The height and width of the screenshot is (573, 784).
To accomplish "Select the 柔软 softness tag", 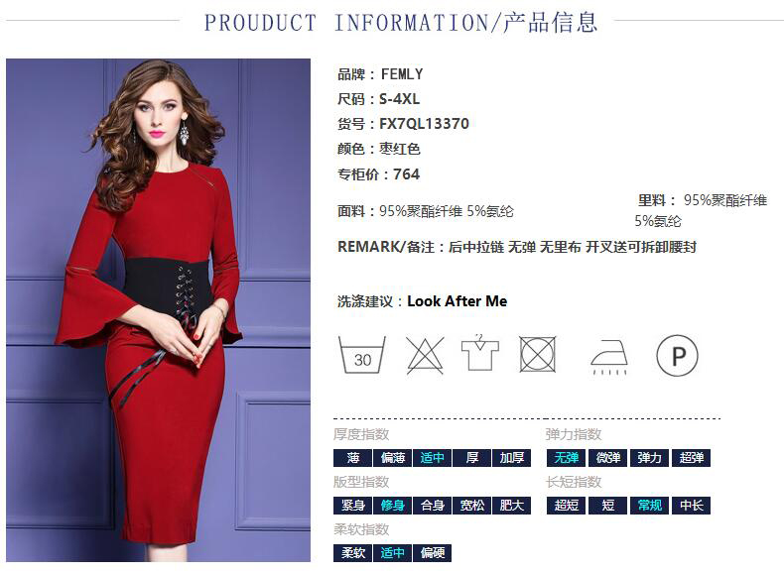I will (x=353, y=553).
